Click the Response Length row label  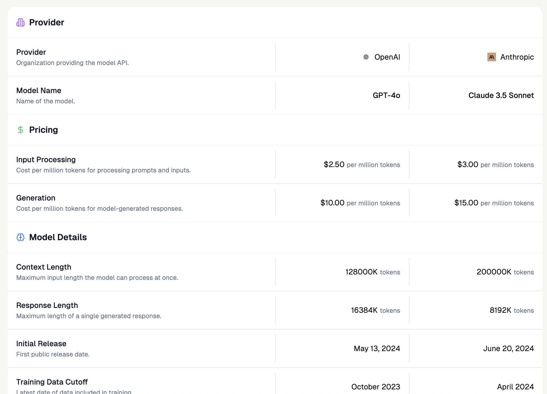pos(47,305)
